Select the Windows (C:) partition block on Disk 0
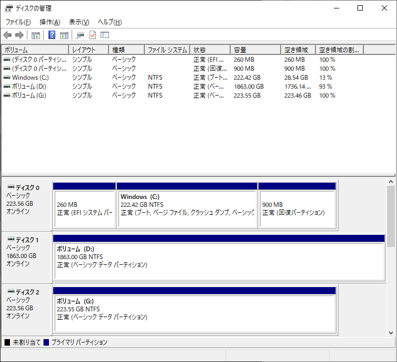The height and width of the screenshot is (362, 397). click(x=187, y=205)
